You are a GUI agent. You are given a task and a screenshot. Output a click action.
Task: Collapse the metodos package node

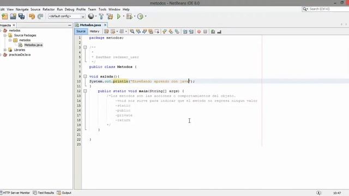tap(10, 40)
